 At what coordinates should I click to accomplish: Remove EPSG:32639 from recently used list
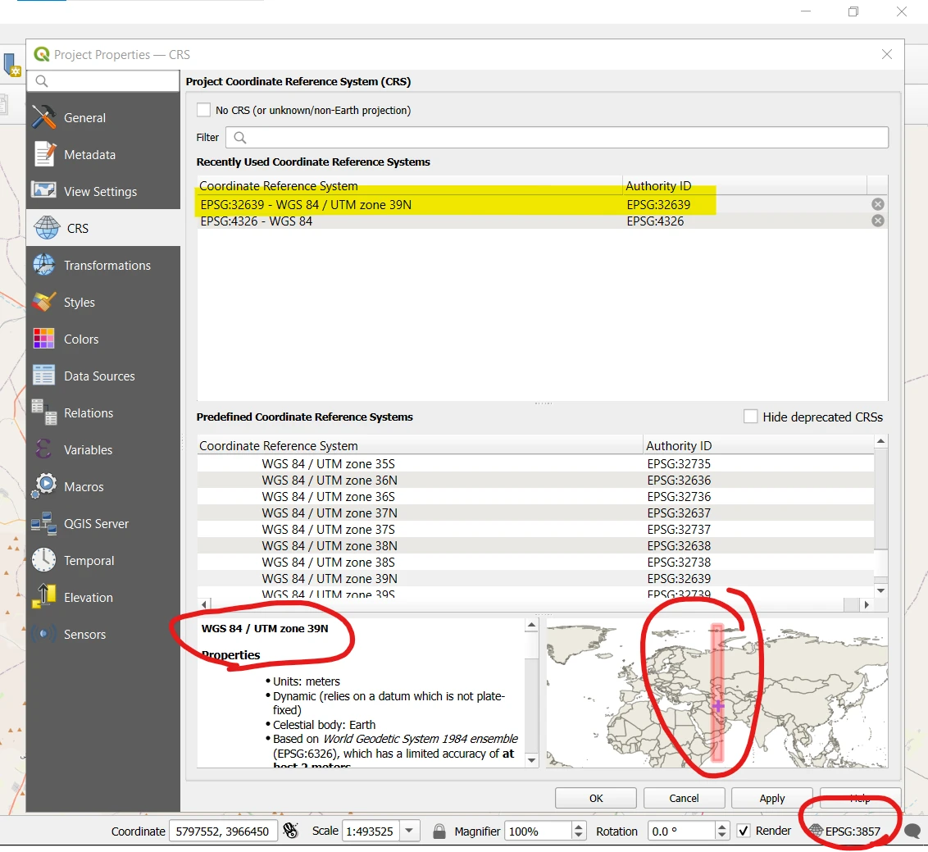click(878, 204)
